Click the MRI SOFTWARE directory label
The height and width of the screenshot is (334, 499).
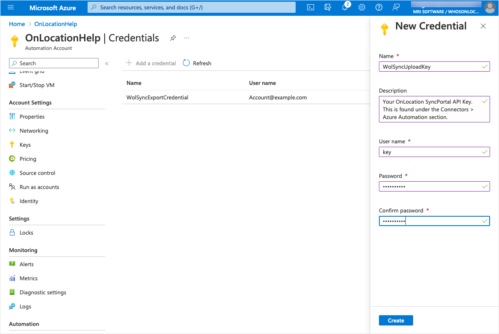[446, 12]
